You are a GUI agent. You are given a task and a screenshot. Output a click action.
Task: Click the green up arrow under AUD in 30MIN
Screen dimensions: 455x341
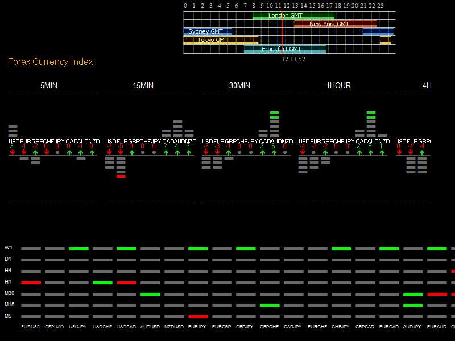(x=274, y=152)
